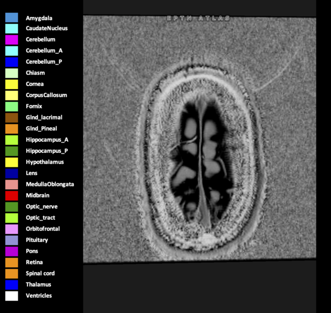Image resolution: width=331 pixels, height=313 pixels.
Task: Click the red Midbrain swatch
Action: [x=11, y=195]
